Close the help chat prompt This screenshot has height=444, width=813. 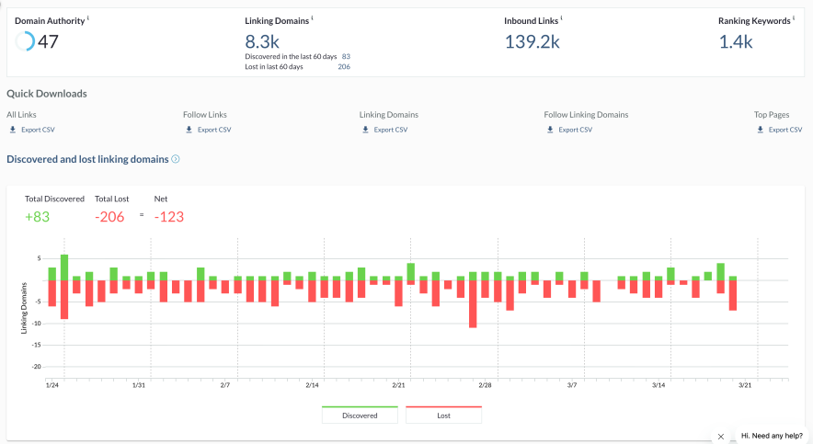(x=721, y=437)
